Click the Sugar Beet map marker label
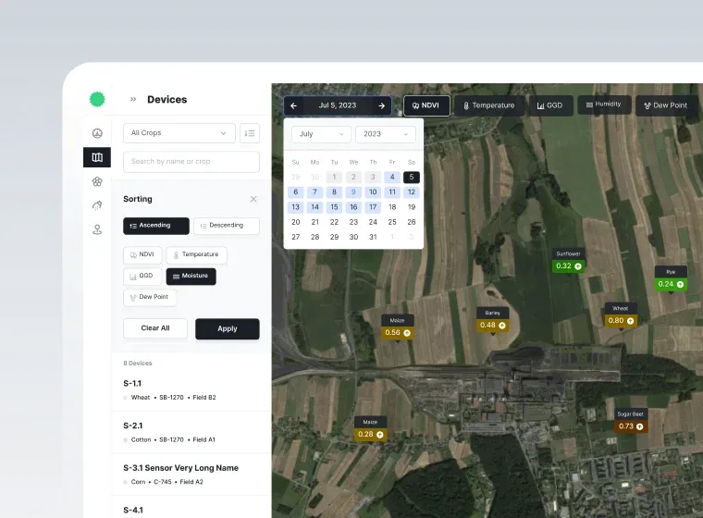Screen dimensions: 703x518 [630, 414]
